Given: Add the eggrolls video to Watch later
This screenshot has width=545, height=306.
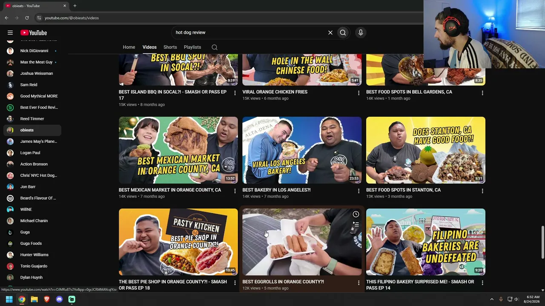Looking at the screenshot, I should tap(356, 214).
